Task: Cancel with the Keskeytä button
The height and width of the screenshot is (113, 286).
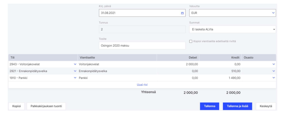Action: click(x=266, y=106)
